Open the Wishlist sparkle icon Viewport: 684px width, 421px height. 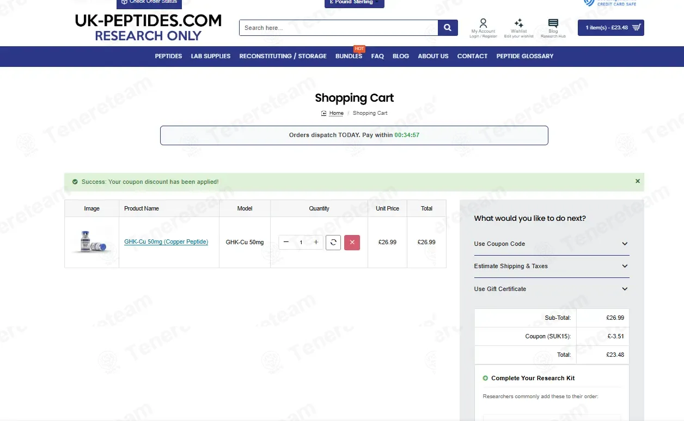click(519, 28)
